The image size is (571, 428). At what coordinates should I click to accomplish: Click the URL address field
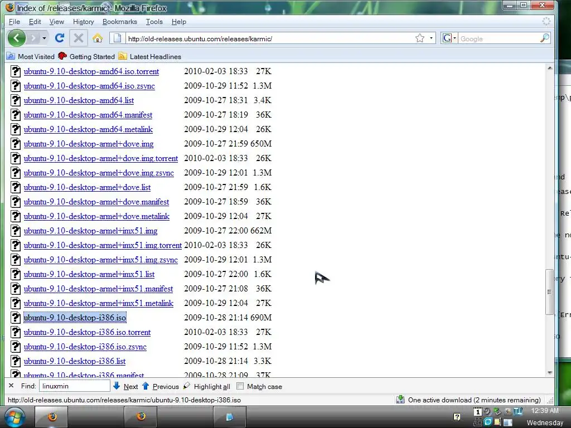pos(269,38)
